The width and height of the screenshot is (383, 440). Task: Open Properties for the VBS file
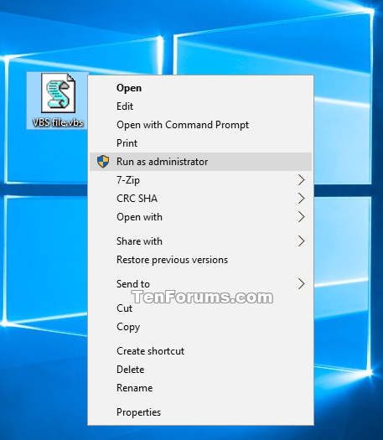point(200,412)
